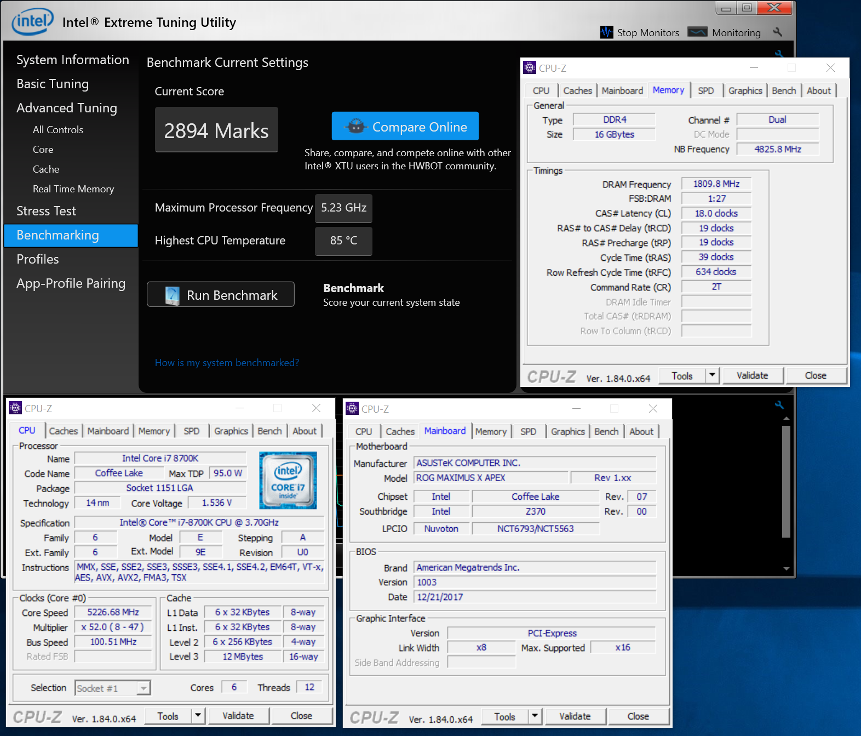Click the CPU-Z app icon in the Mainboard window title bar
861x736 pixels.
coord(352,408)
